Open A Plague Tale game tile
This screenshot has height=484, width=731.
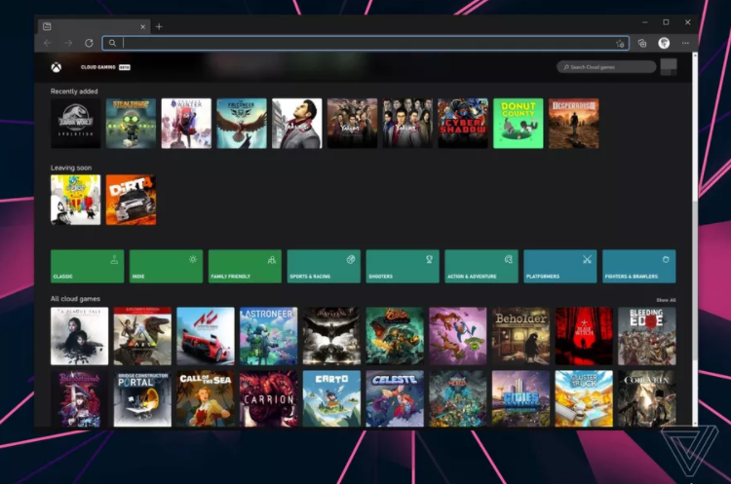(x=79, y=336)
